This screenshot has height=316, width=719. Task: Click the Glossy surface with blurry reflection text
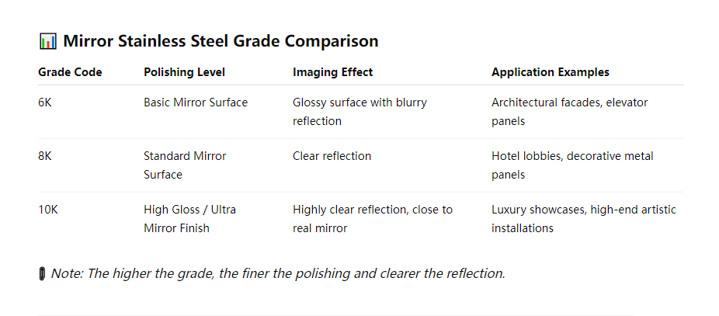point(360,112)
